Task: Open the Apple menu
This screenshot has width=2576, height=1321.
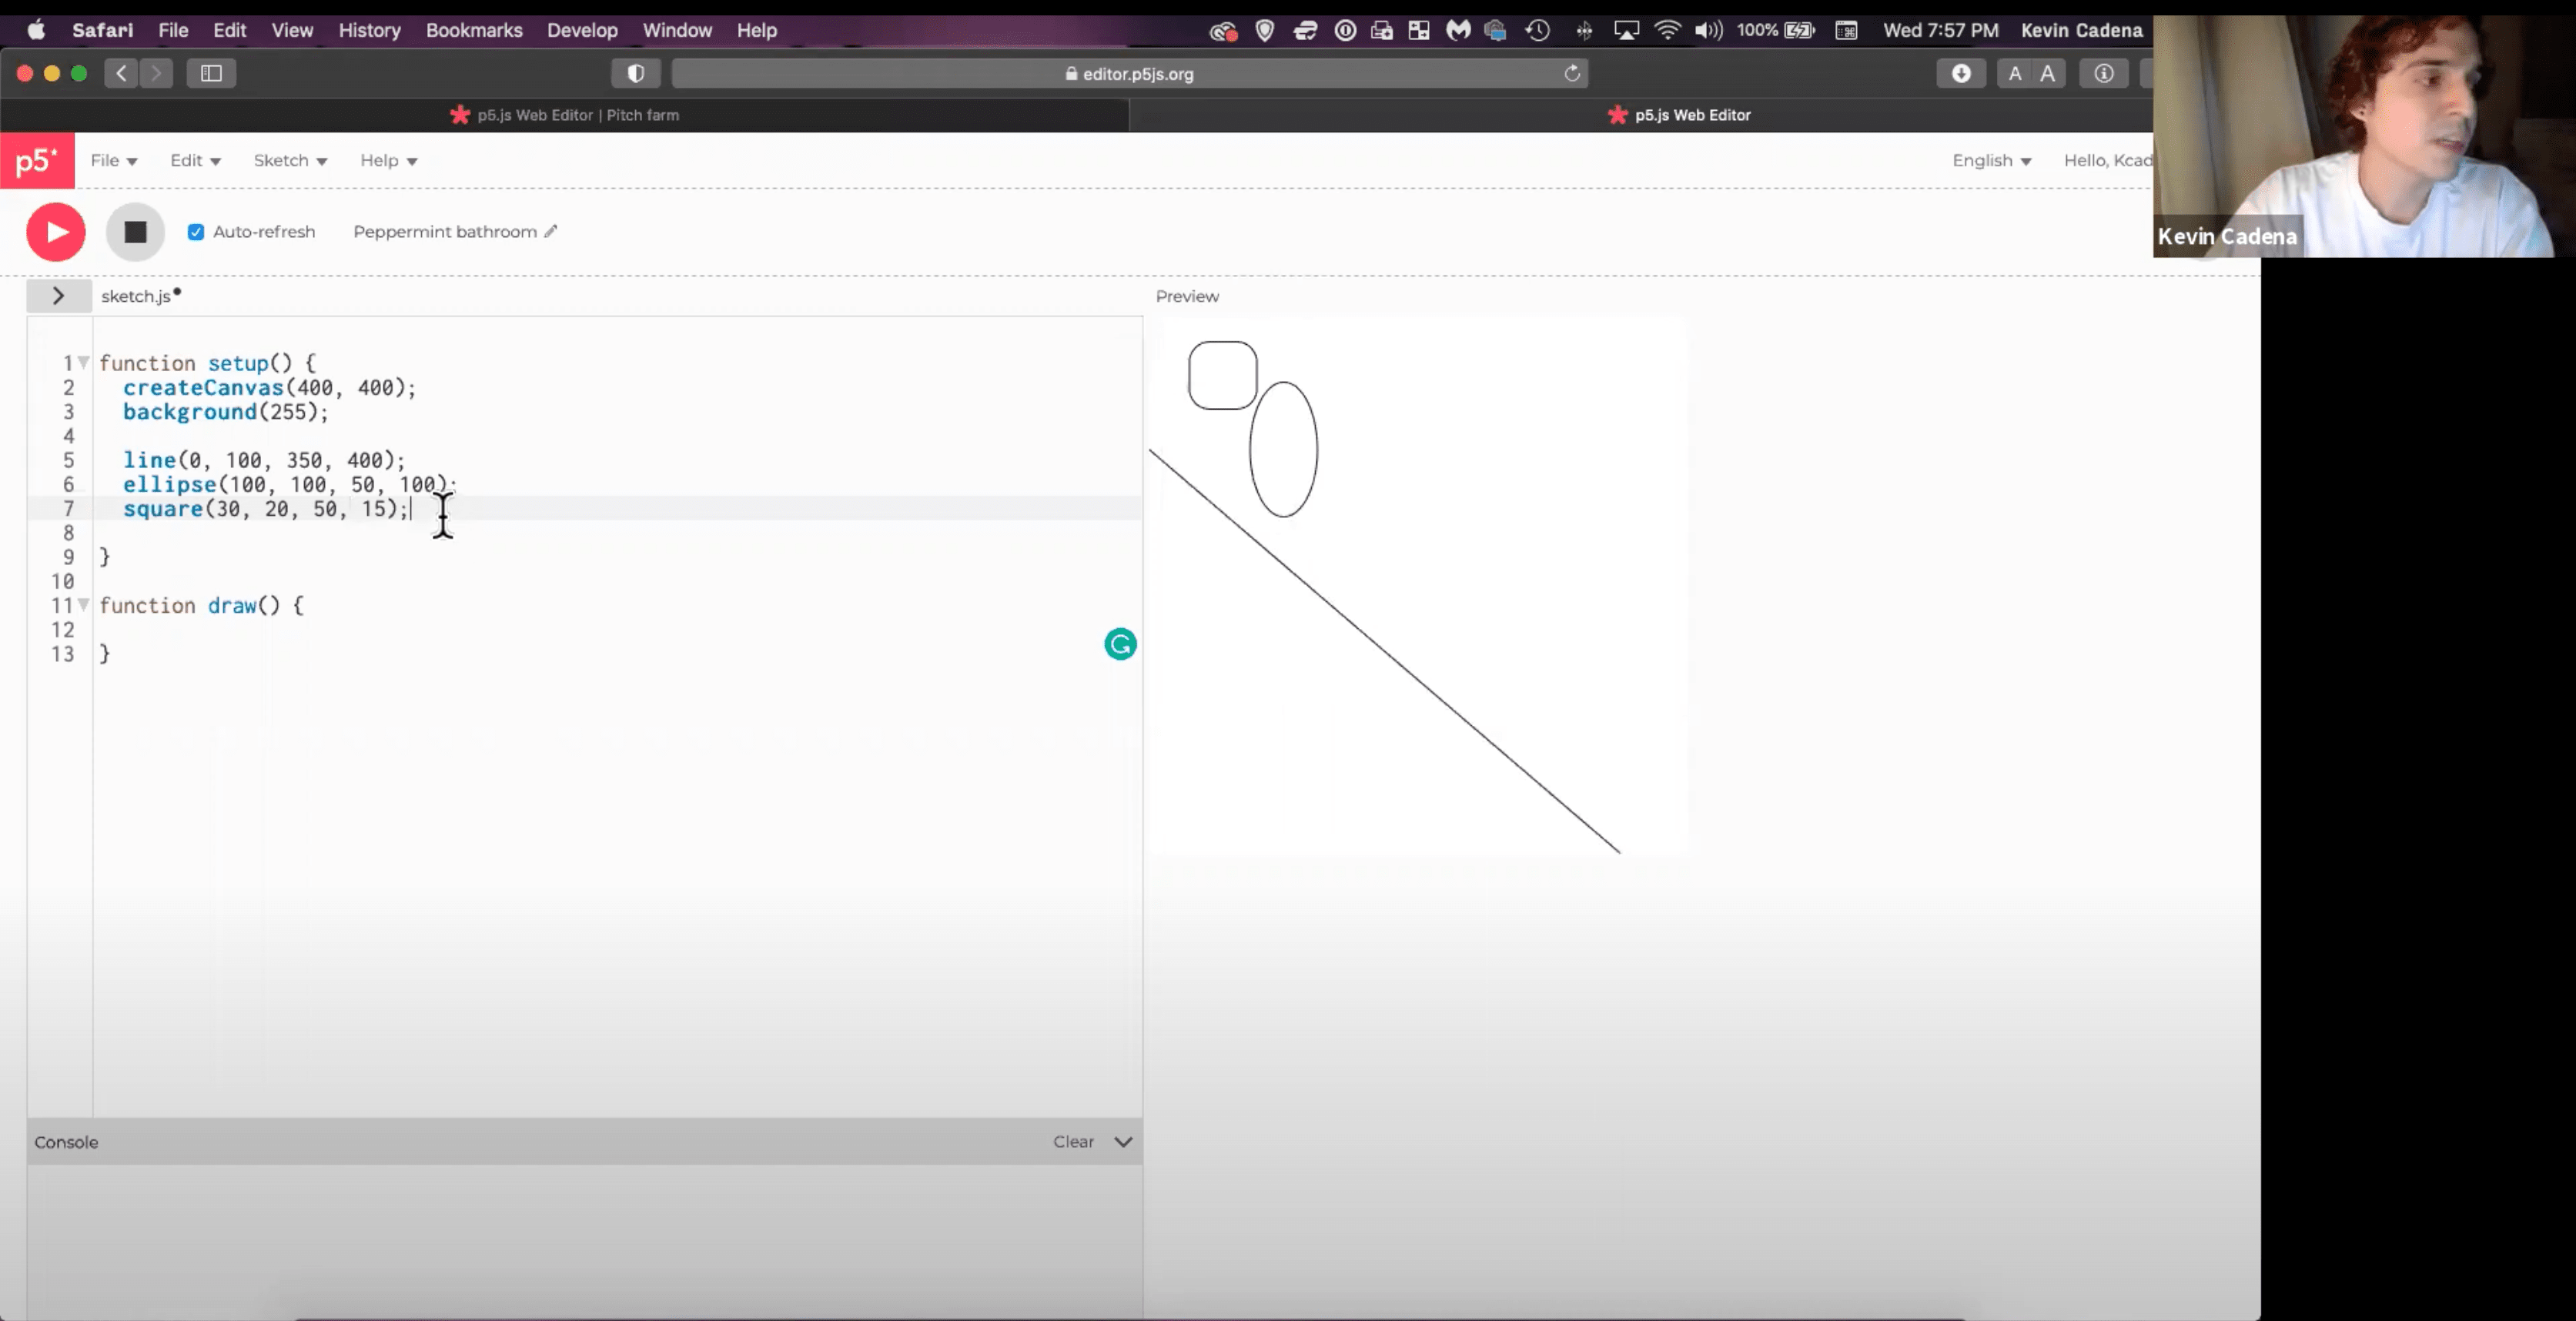Action: (36, 30)
